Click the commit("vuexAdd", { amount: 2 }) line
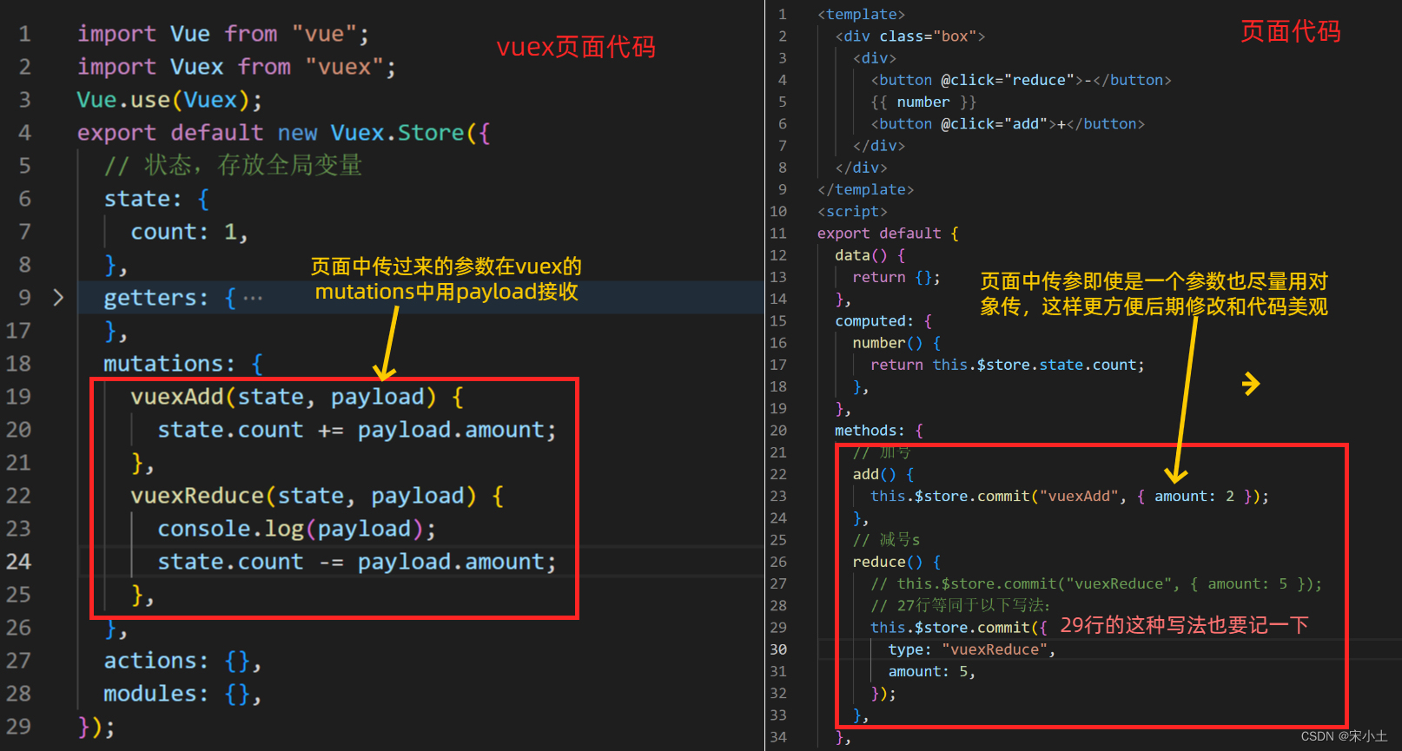This screenshot has height=751, width=1402. (x=1069, y=497)
